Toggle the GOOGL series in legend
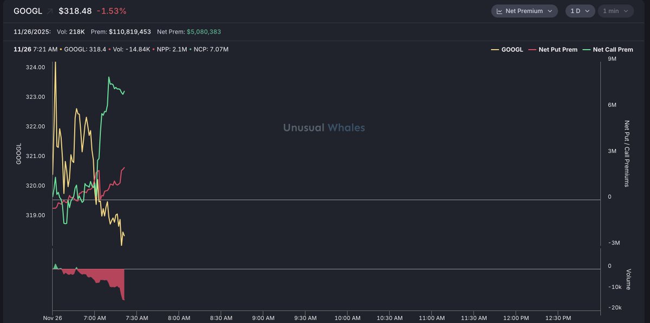 [507, 50]
